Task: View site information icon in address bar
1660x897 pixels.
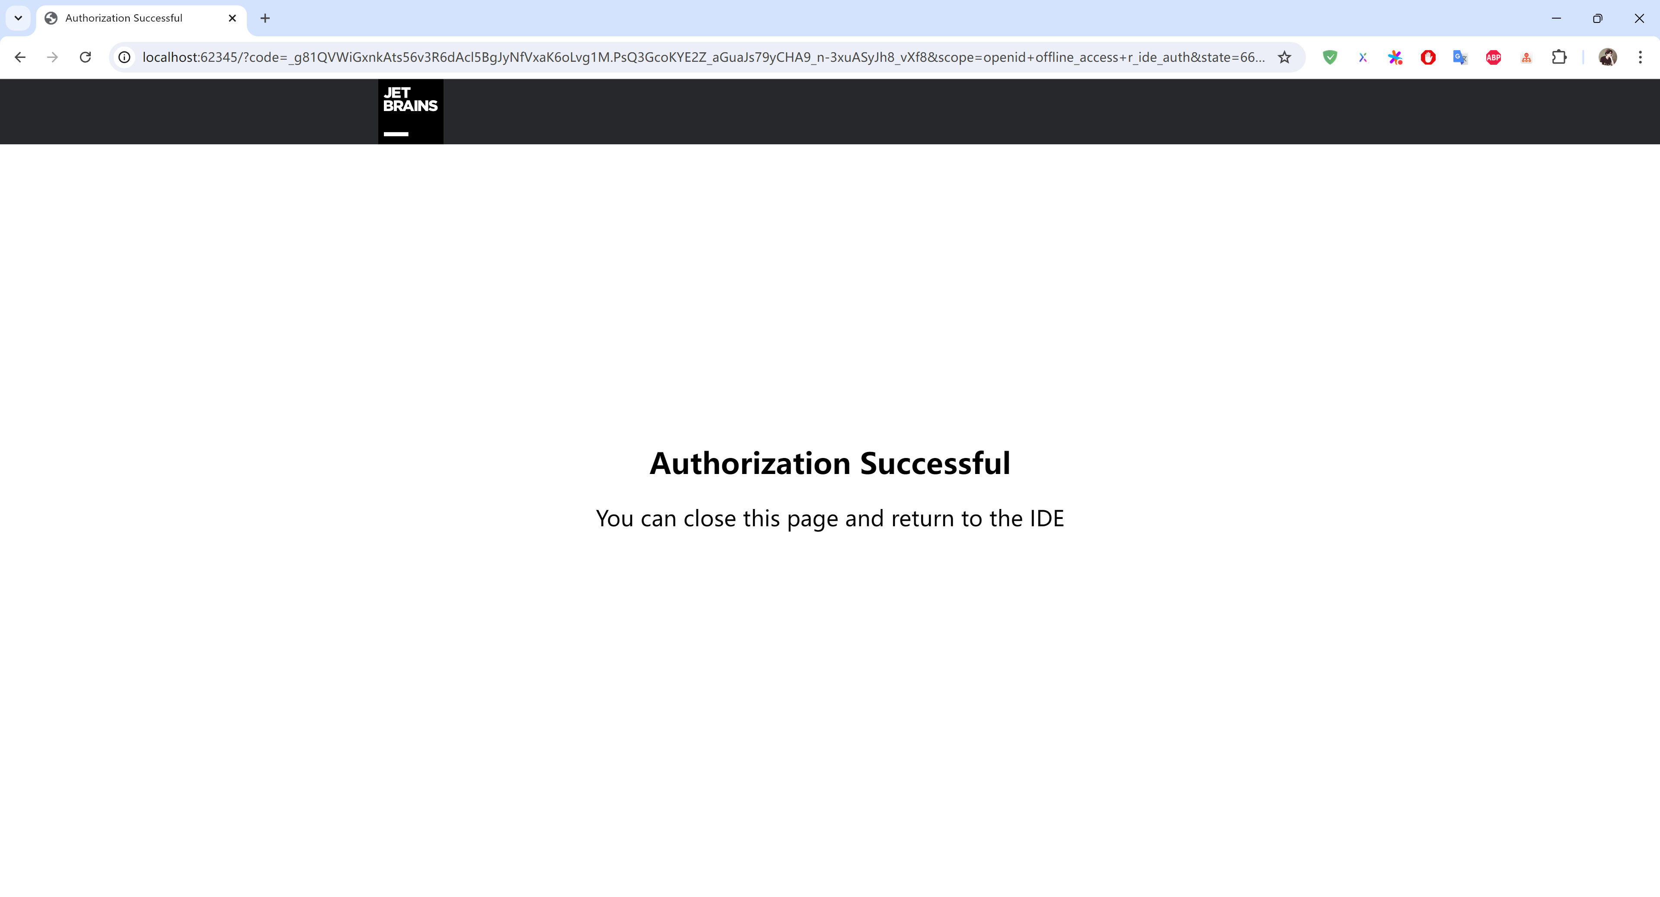Action: (124, 57)
